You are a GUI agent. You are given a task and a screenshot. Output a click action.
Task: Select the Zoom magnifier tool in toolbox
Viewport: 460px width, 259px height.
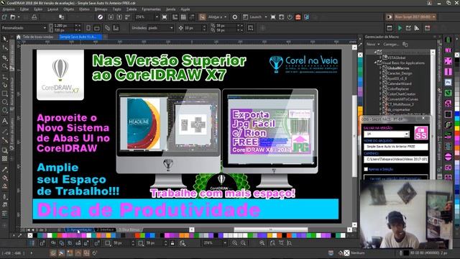click(x=5, y=66)
